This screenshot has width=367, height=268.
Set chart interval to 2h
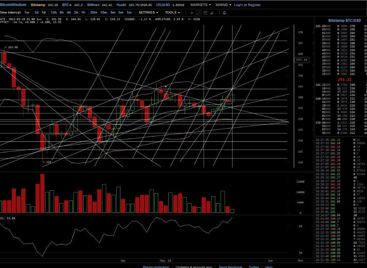(x=76, y=13)
